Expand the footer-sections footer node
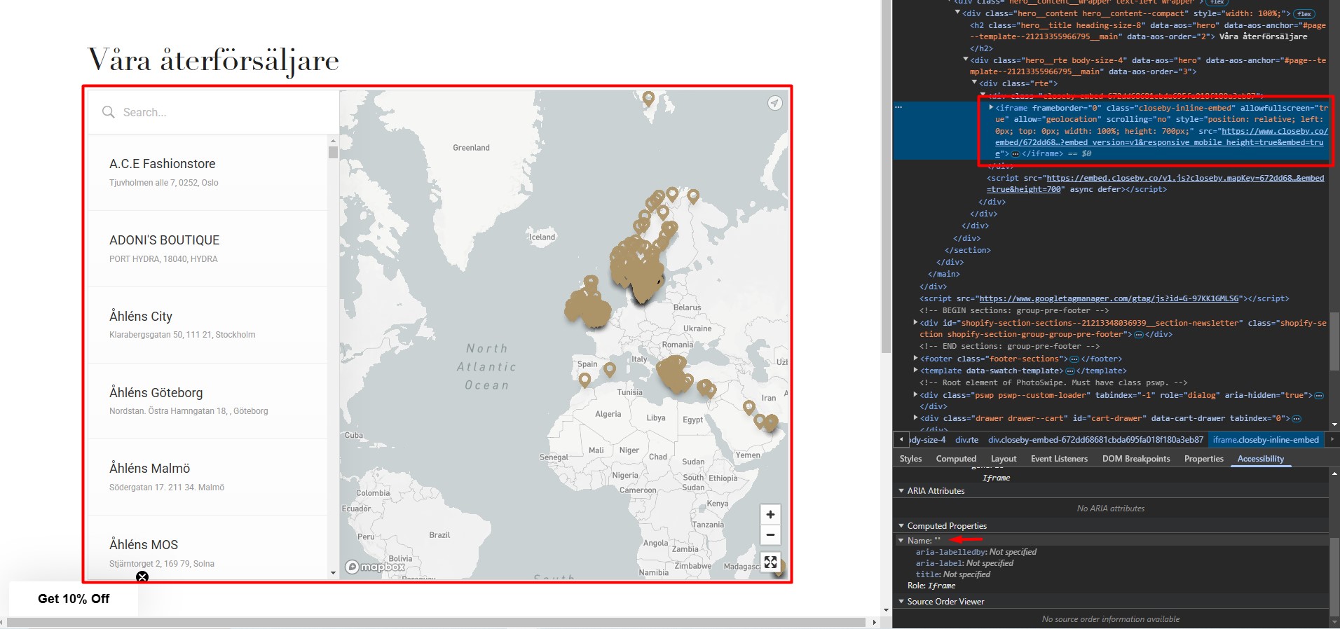Screen dimensions: 1340x629 tap(915, 358)
